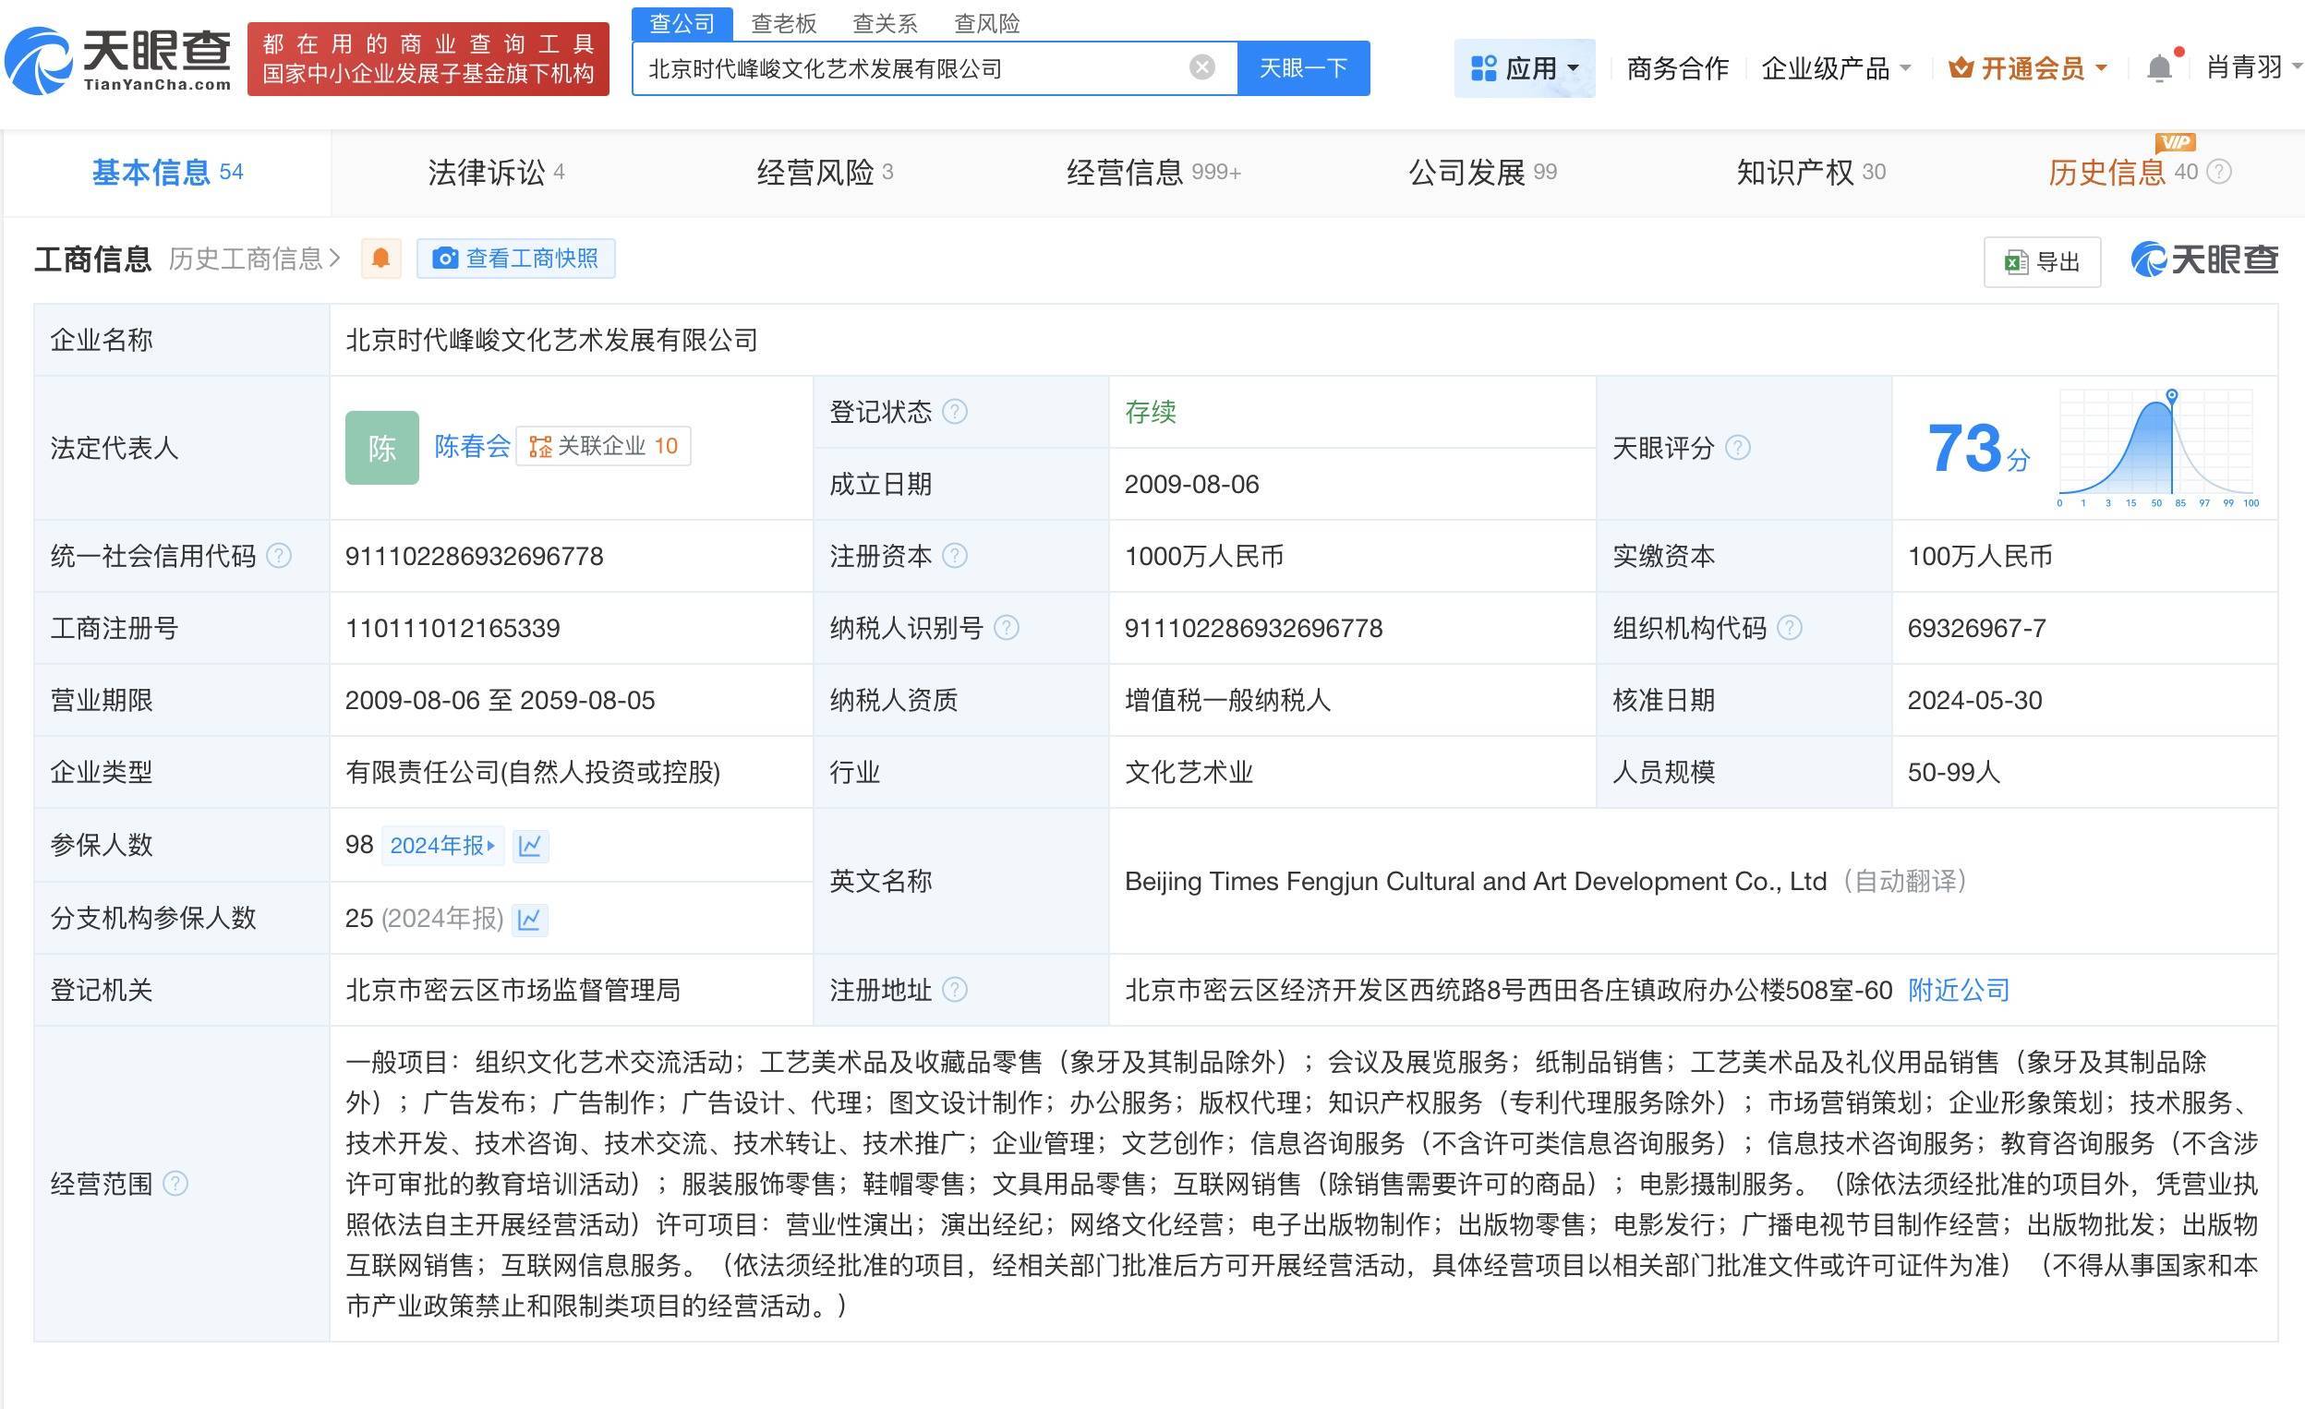The image size is (2305, 1409).
Task: Open the 公司发展 tab
Action: pyautogui.click(x=1483, y=172)
